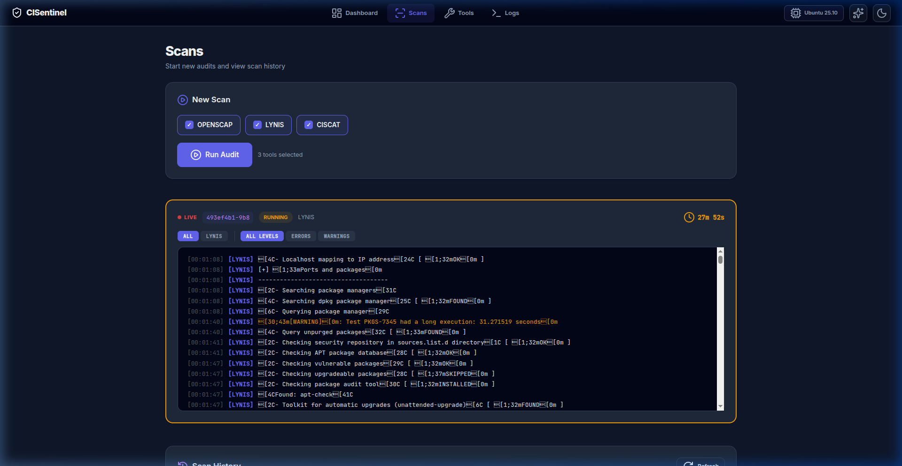Filter log output to ERRORS
Image resolution: width=902 pixels, height=466 pixels.
301,236
